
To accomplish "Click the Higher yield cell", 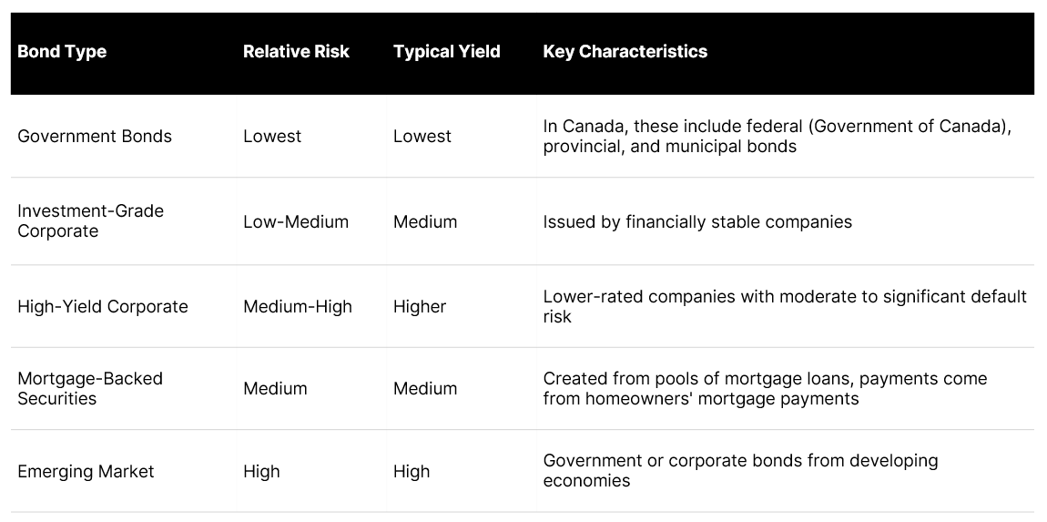I will 420,307.
